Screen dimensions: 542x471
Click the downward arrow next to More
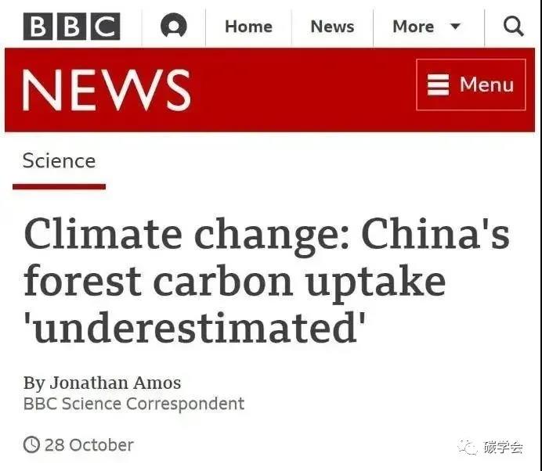click(455, 27)
